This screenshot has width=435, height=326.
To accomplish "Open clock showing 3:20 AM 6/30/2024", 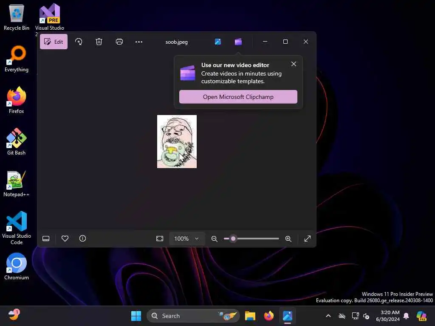I will pyautogui.click(x=387, y=316).
